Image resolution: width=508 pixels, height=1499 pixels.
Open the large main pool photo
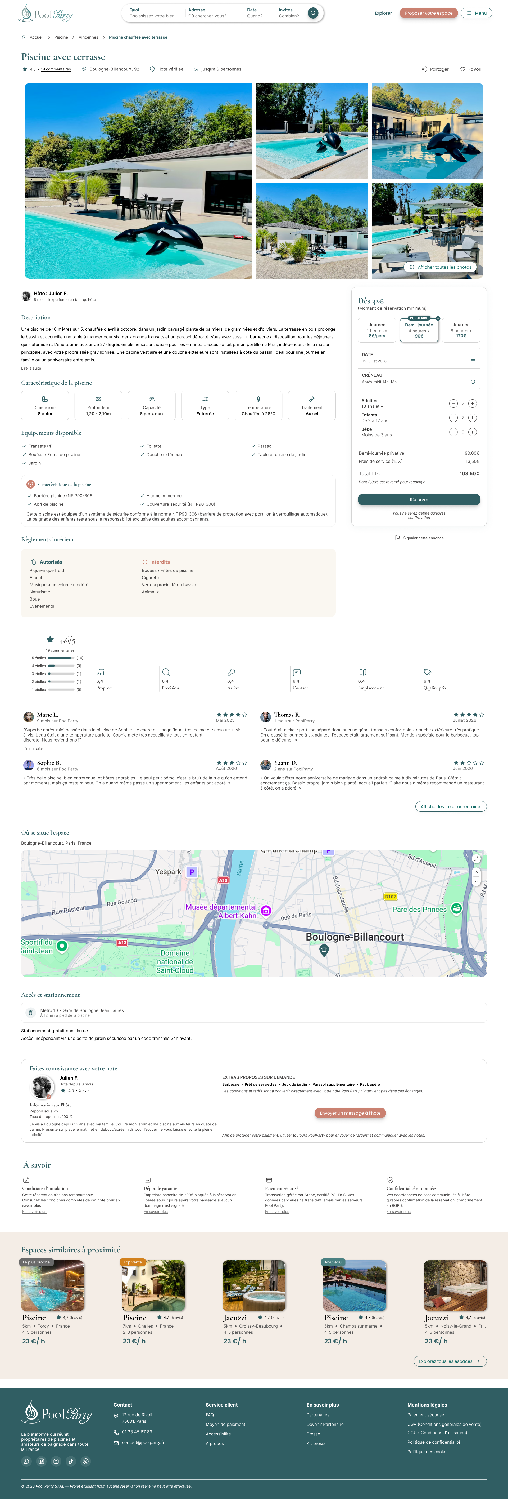point(138,180)
